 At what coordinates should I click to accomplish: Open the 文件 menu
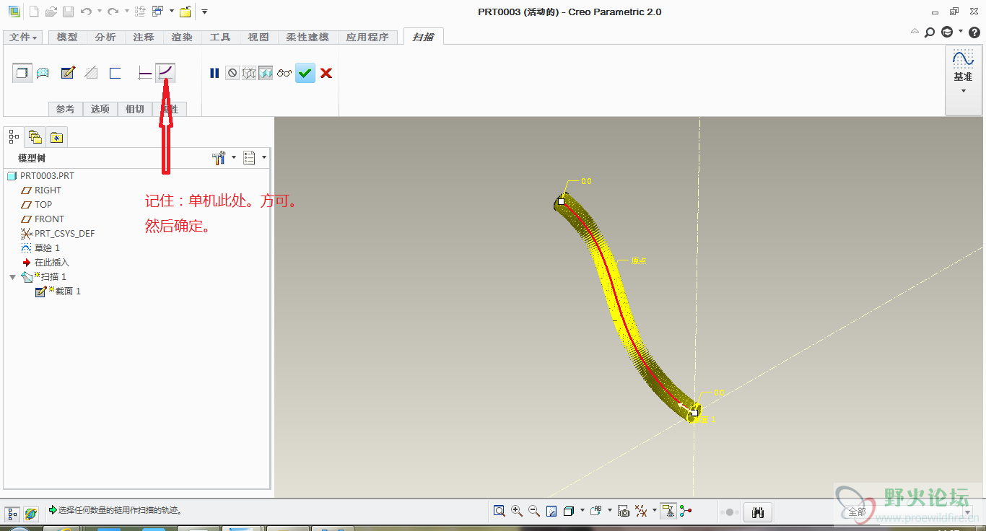click(x=23, y=37)
